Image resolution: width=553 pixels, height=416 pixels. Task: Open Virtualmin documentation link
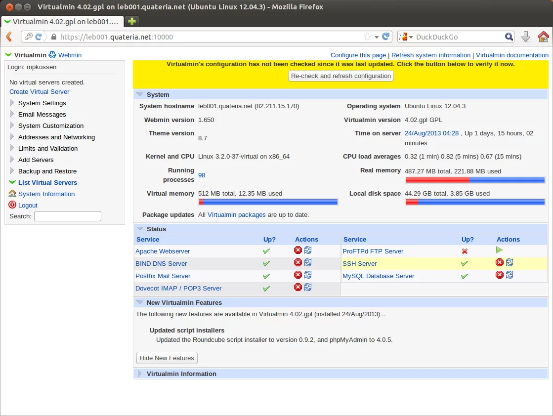point(512,55)
